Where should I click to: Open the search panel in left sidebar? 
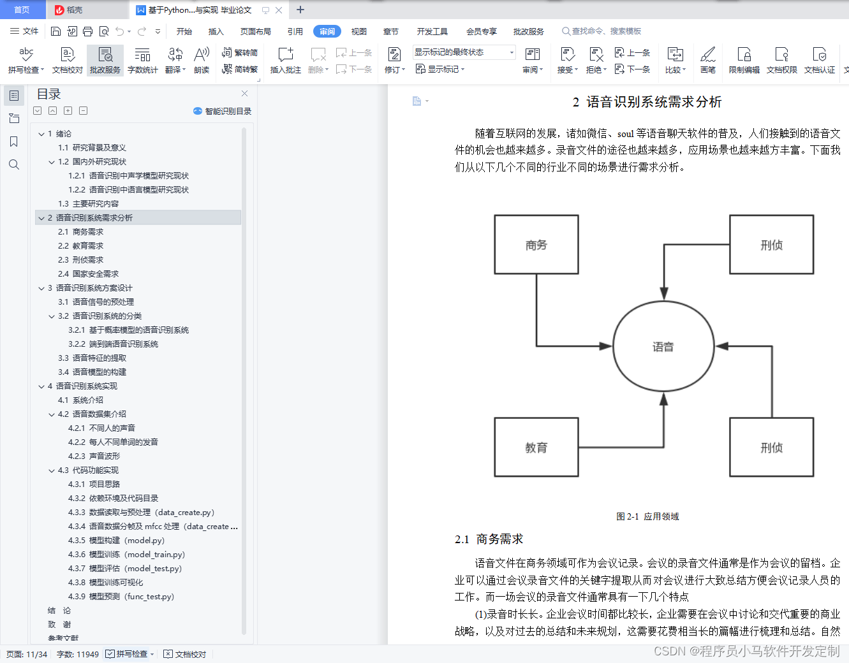coord(14,164)
